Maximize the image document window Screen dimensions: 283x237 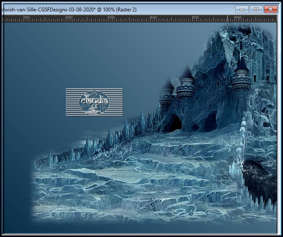coord(256,9)
